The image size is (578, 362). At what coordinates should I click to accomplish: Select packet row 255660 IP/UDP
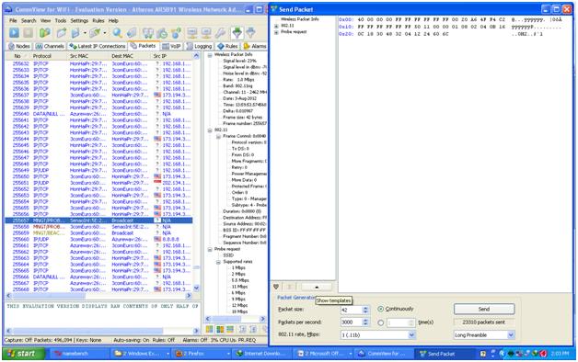click(x=98, y=240)
